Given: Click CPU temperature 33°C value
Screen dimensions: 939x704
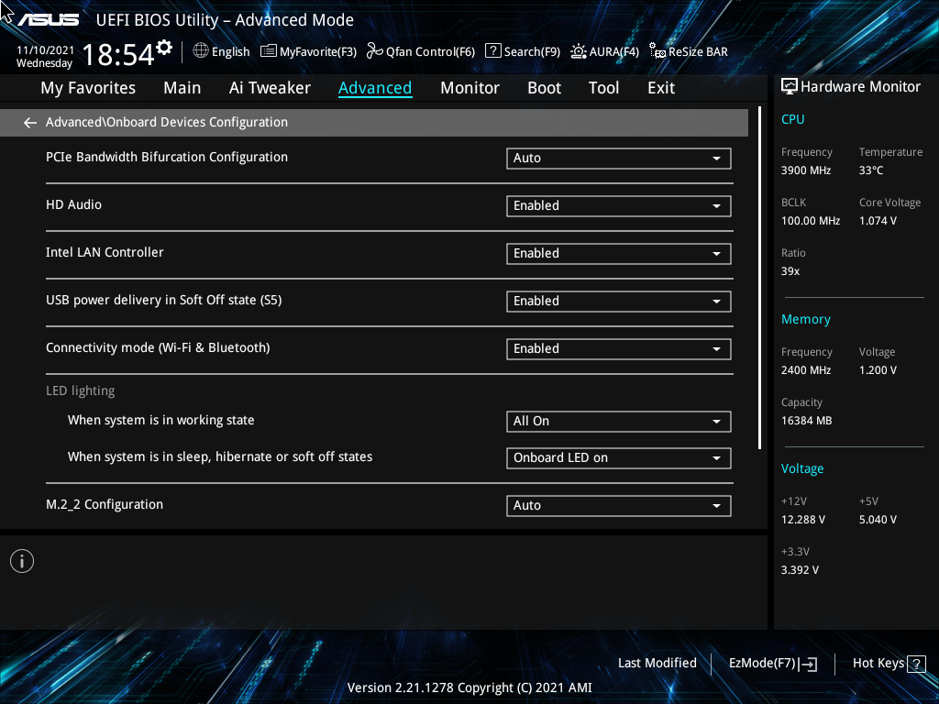Looking at the screenshot, I should pos(871,170).
